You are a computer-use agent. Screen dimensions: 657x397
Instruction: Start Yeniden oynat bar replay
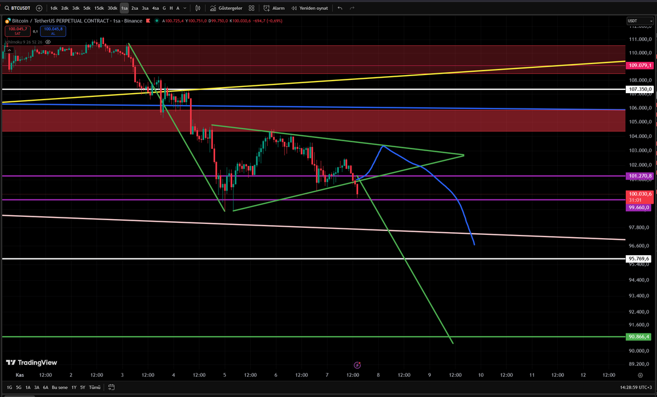click(x=309, y=8)
